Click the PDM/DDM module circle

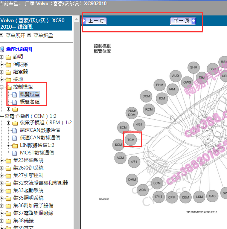(132, 113)
